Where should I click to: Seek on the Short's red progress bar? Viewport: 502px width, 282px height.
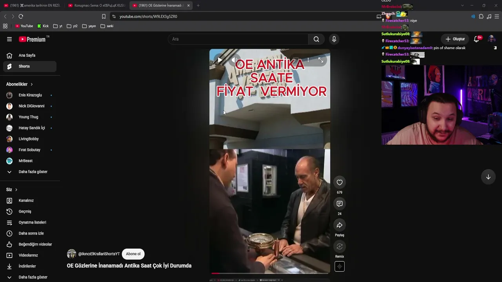tap(270, 273)
